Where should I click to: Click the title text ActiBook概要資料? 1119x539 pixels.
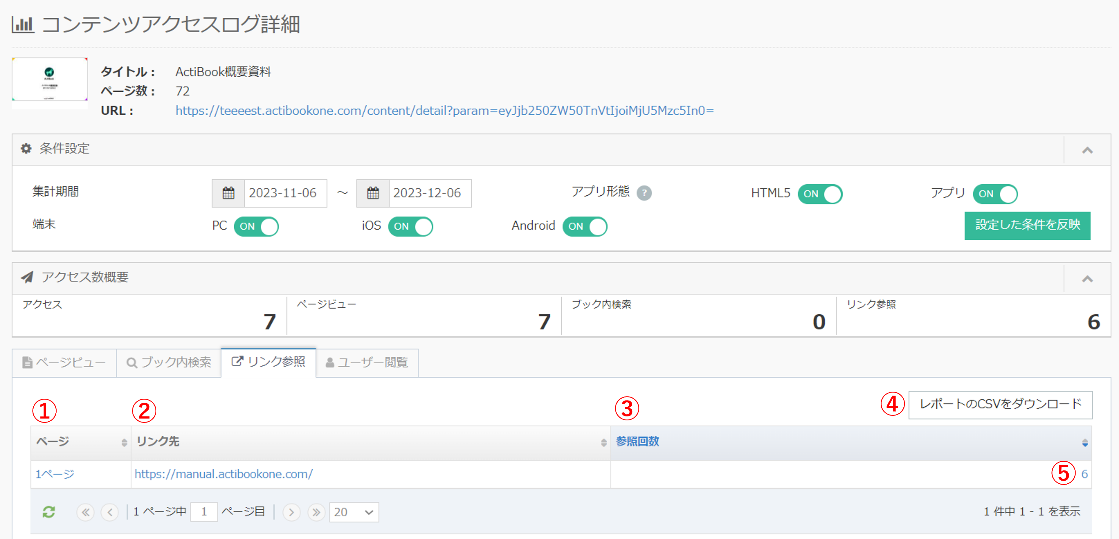pyautogui.click(x=223, y=72)
